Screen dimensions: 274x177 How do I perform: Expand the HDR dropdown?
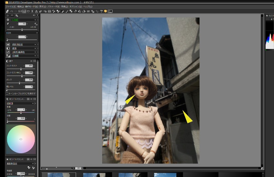[x=22, y=33]
